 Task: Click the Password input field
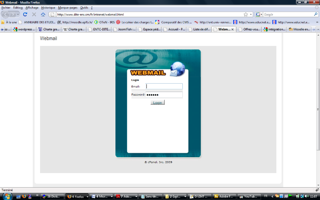tap(164, 94)
